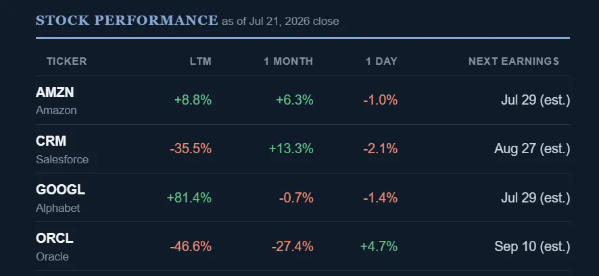Click the STOCK PERFORMANCE section heading
The image size is (599, 276).
(x=127, y=20)
